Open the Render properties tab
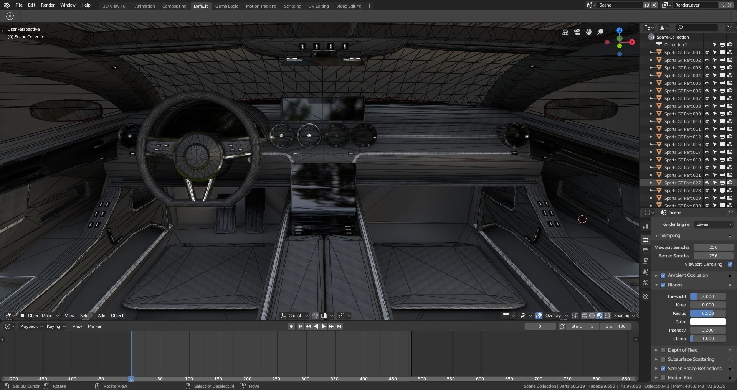The width and height of the screenshot is (737, 390). [x=646, y=239]
